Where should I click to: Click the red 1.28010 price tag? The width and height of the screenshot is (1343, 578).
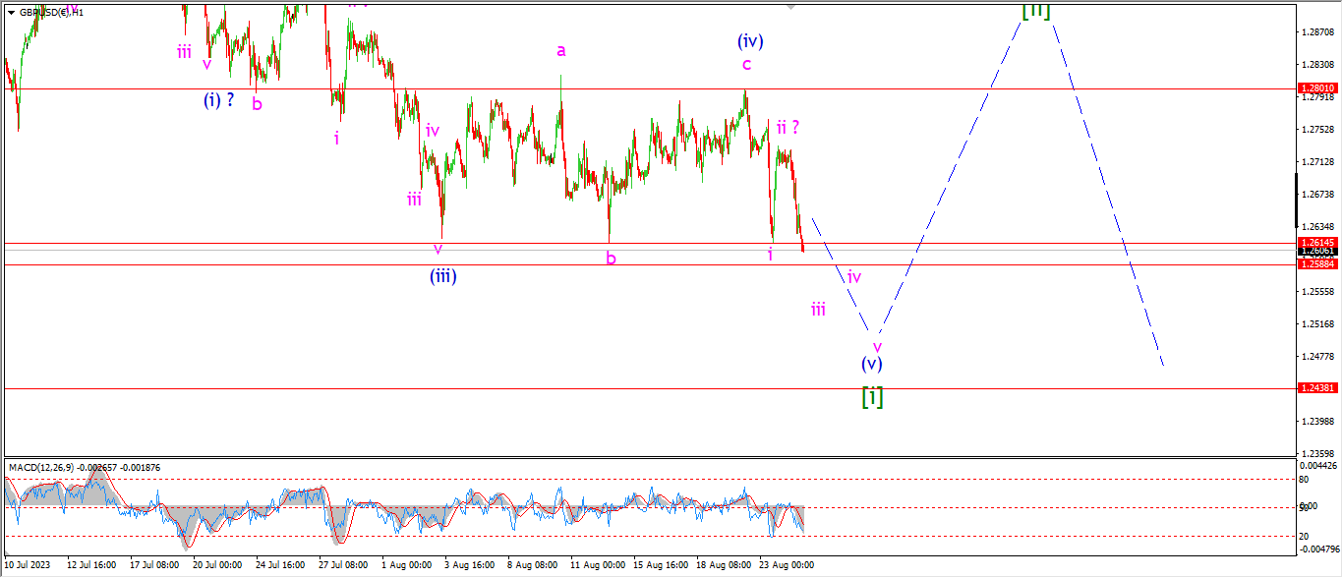(1317, 88)
